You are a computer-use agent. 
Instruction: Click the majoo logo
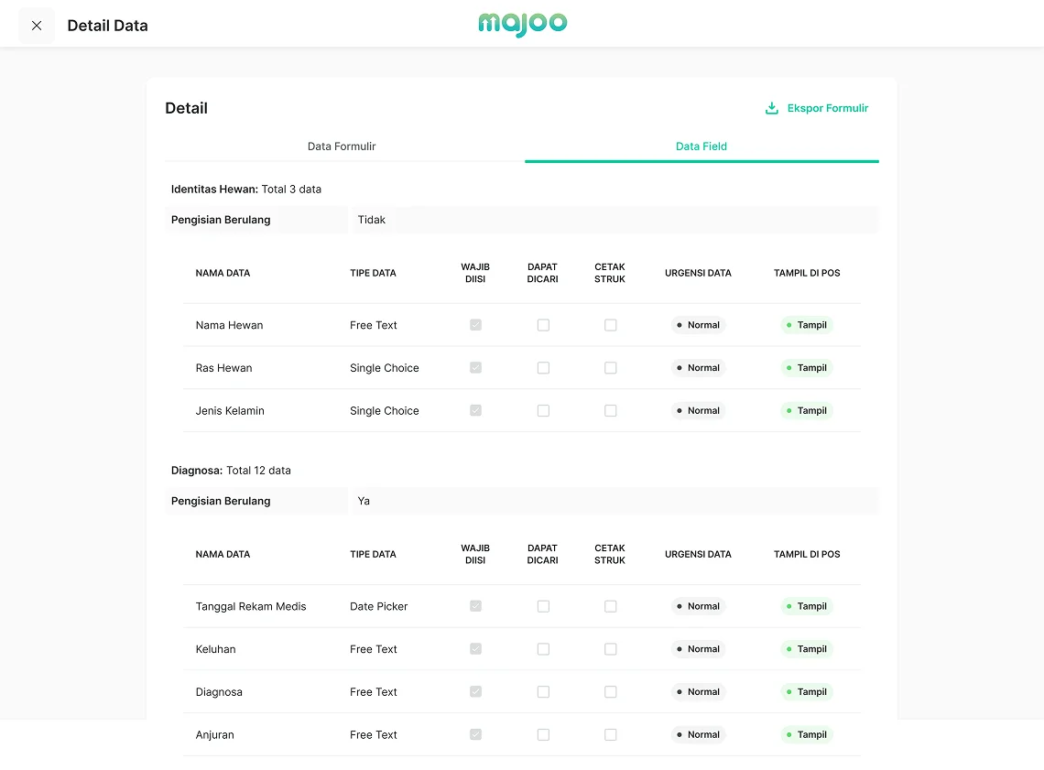[x=522, y=25]
